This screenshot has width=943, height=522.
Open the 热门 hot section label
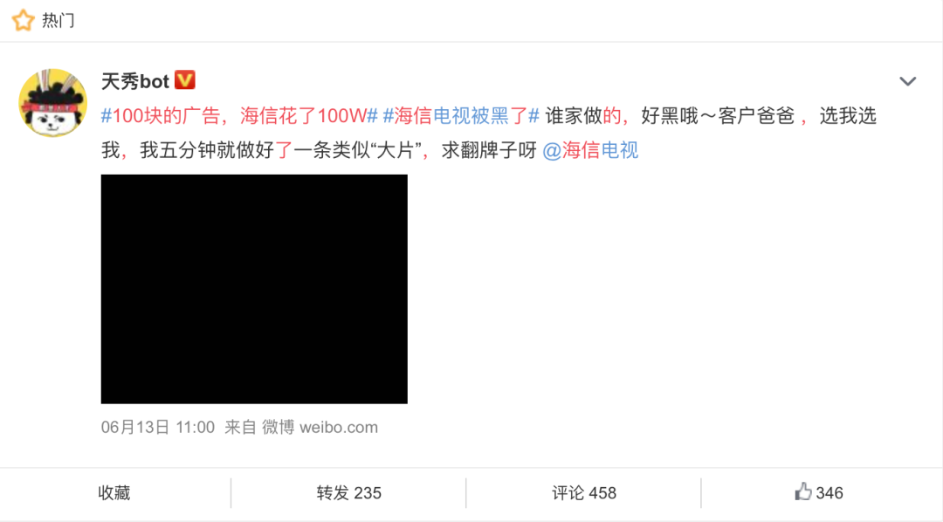tap(59, 20)
